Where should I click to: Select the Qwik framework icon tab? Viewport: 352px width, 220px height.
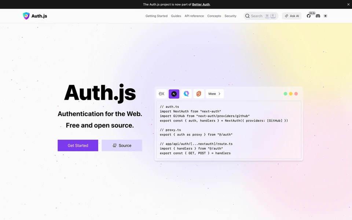click(x=186, y=94)
